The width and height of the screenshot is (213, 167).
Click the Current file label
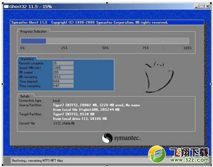tap(27, 123)
